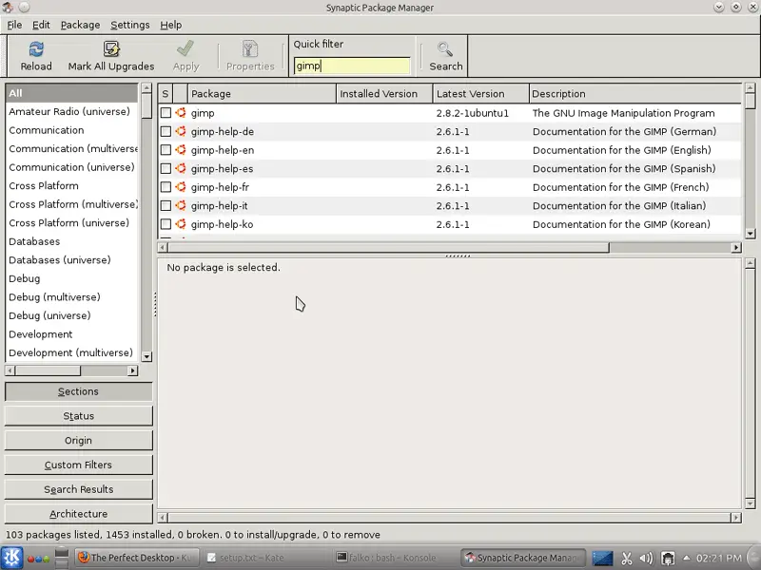Screen dimensions: 761x570
Task: Click the Status filter button
Action: pos(78,416)
